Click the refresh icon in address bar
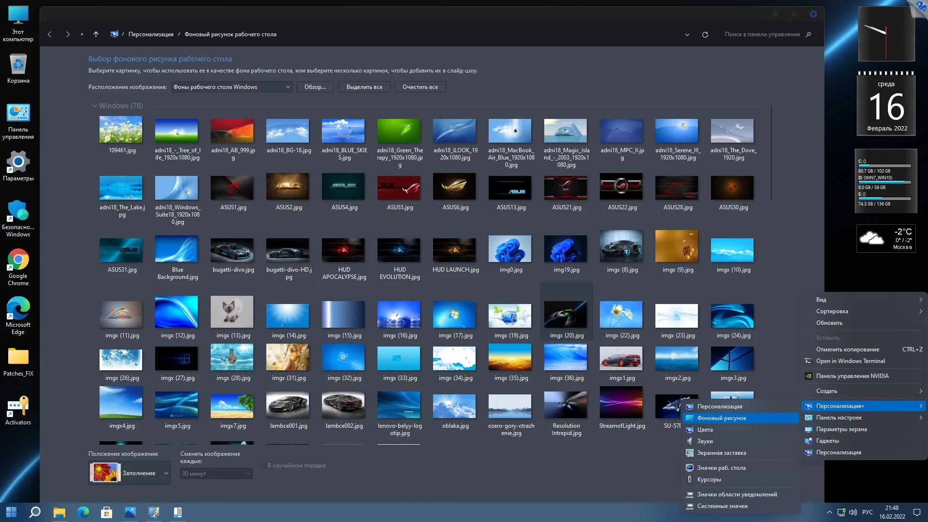The height and width of the screenshot is (522, 928). (x=705, y=34)
